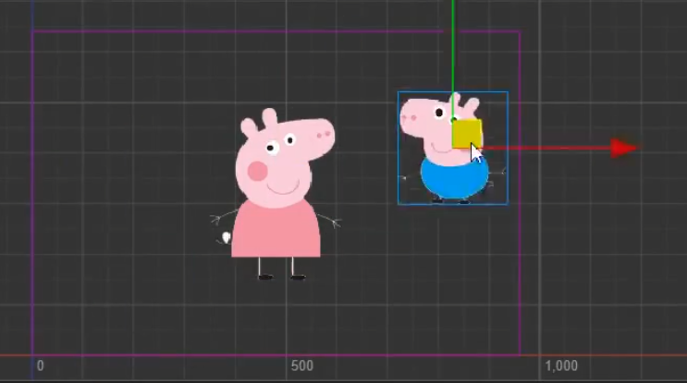Screen dimensions: 687x383
Task: Click the 1,000 ruler label
Action: coord(561,365)
